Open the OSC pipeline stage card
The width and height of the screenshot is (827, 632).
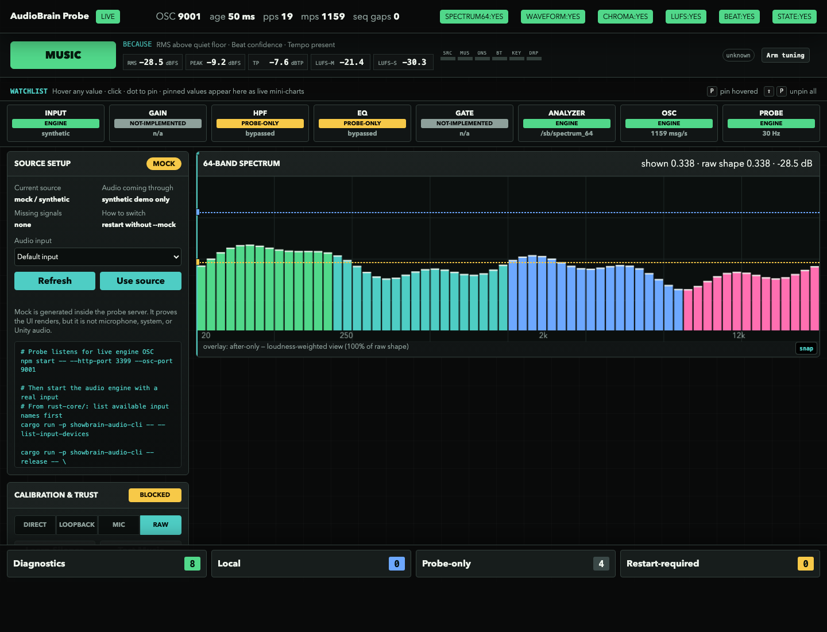click(669, 123)
